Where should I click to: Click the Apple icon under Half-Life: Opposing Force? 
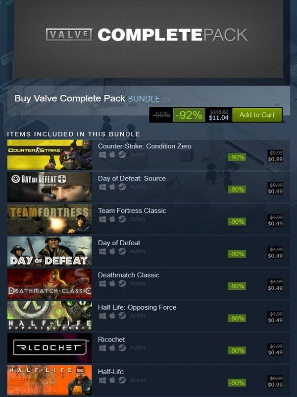coord(112,316)
